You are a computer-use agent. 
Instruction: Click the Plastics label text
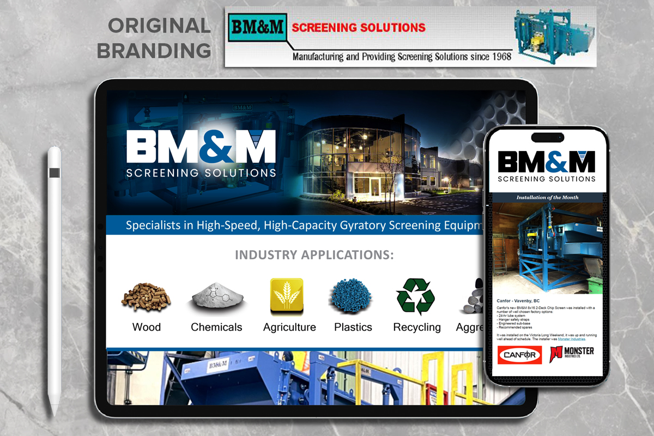coord(353,327)
